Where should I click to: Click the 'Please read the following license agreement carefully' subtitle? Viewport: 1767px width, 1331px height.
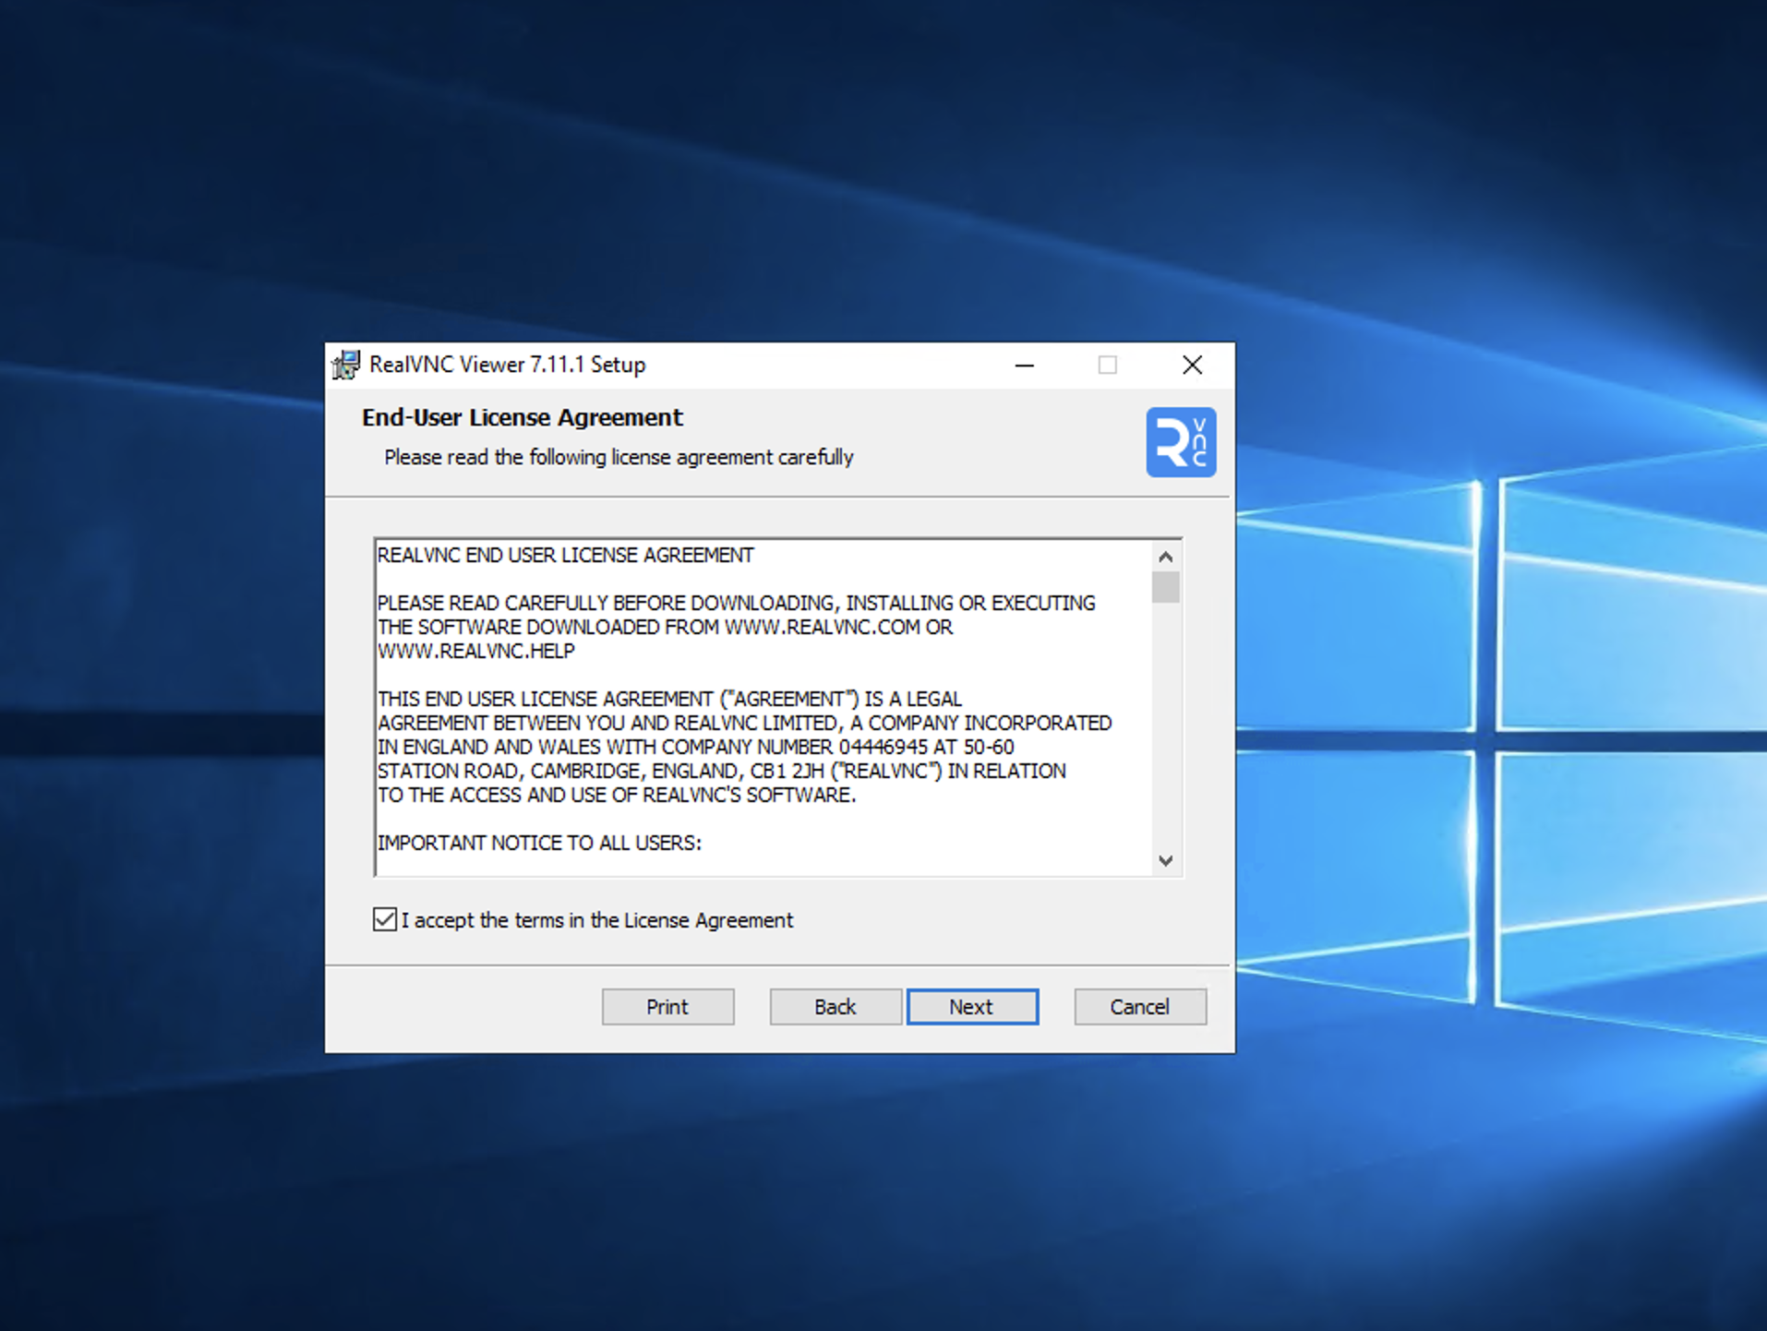(x=619, y=457)
